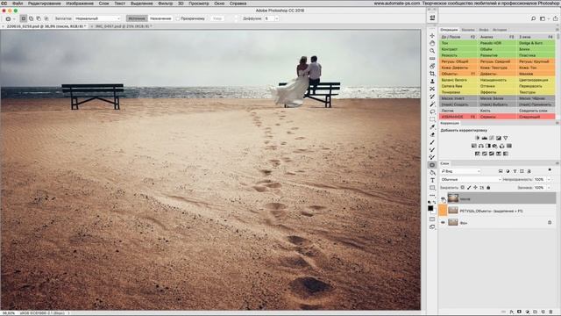Select the Move tool
The width and height of the screenshot is (561, 316).
tap(432, 36)
